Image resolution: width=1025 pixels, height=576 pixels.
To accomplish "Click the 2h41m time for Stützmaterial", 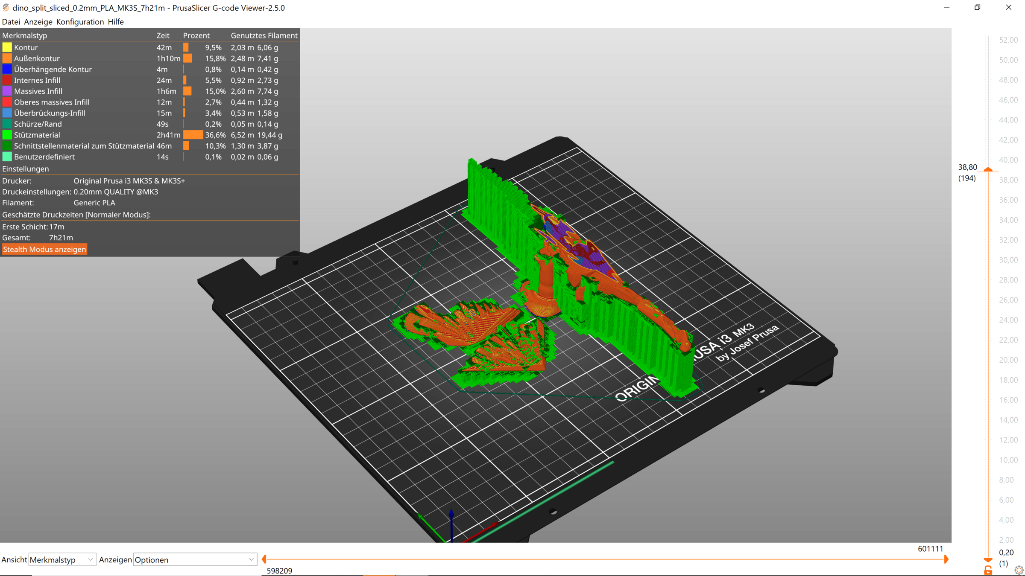I will [x=168, y=135].
